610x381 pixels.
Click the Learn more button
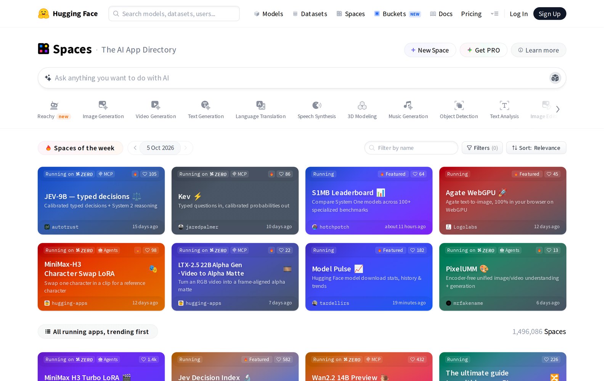click(x=538, y=50)
